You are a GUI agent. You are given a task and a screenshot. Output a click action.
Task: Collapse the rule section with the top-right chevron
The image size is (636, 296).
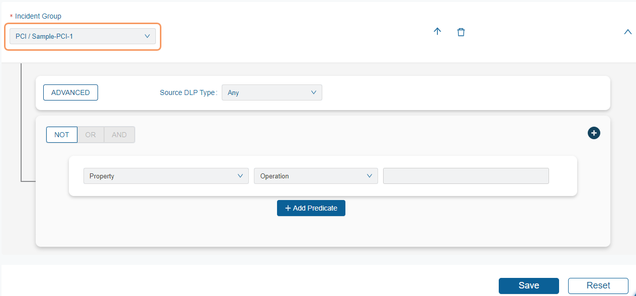click(627, 32)
